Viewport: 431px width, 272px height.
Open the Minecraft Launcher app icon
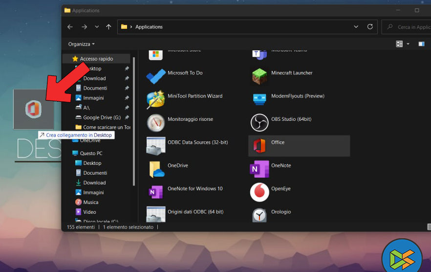click(259, 76)
